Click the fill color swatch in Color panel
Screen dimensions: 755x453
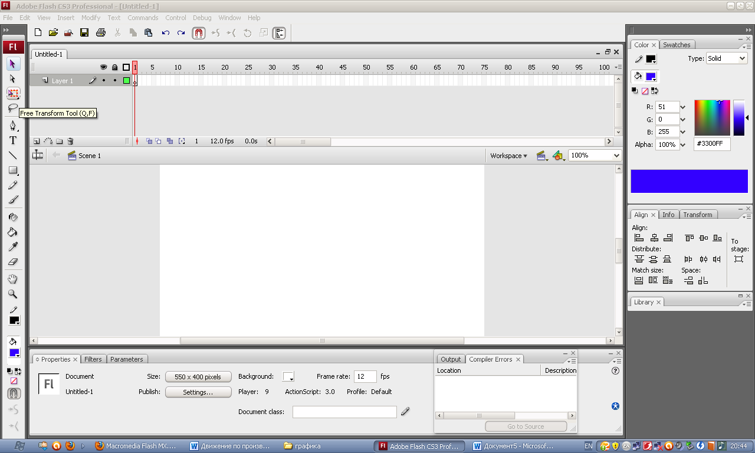651,77
